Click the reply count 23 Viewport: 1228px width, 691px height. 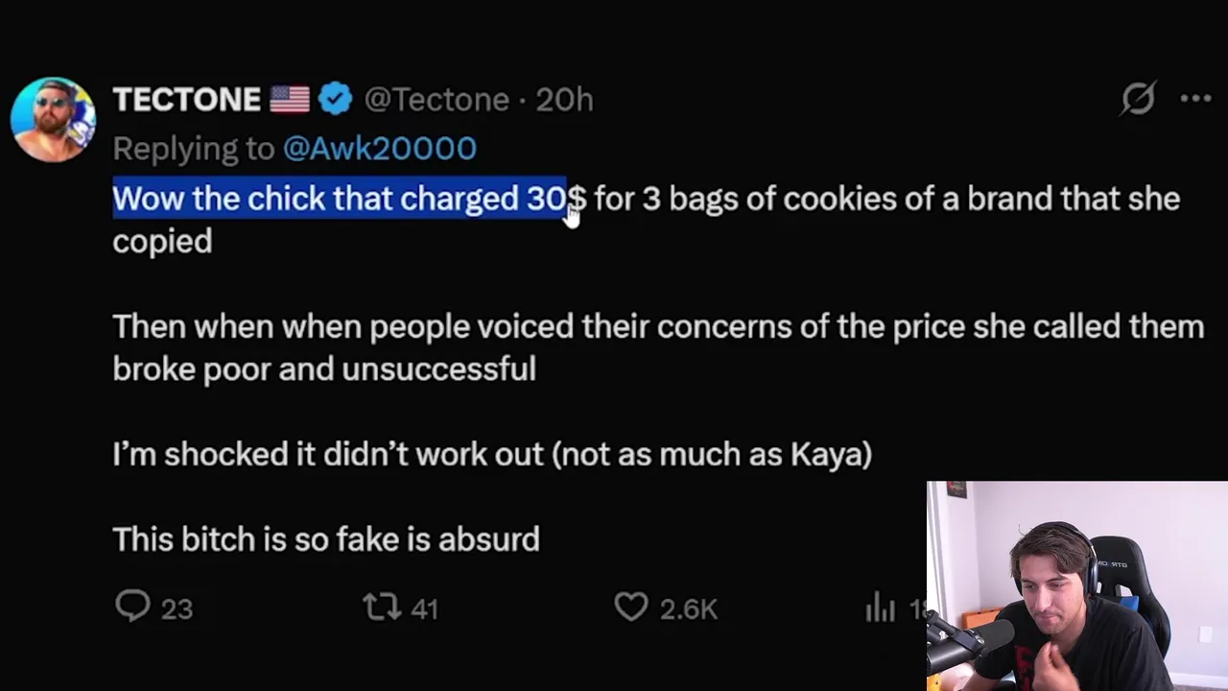coord(177,609)
